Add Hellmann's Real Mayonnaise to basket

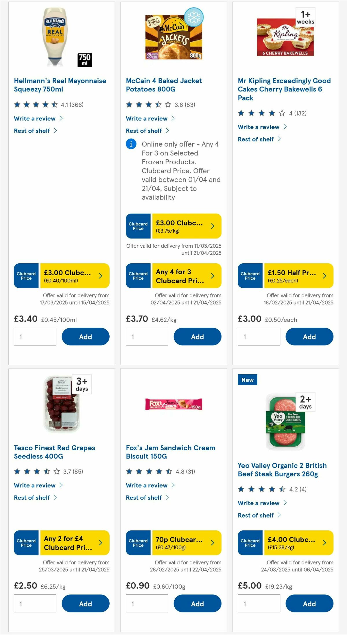(x=85, y=337)
